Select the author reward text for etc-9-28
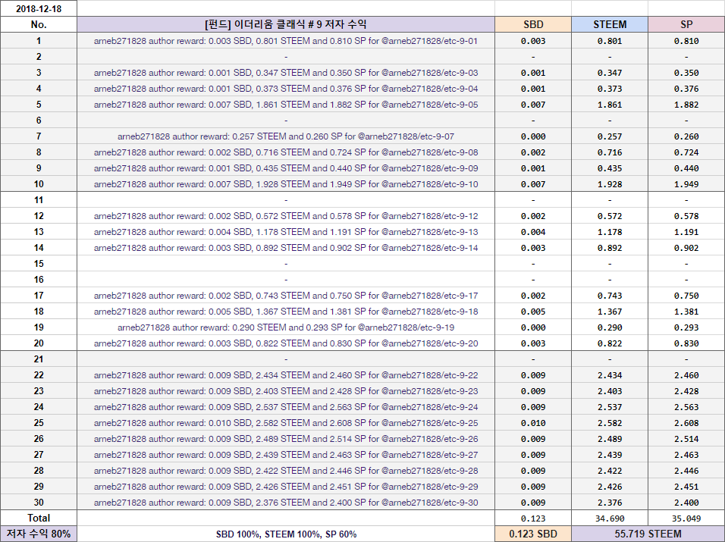This screenshot has width=725, height=542. 286,471
